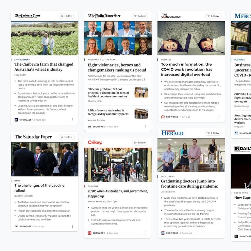Open more options on Canberra Times card
251x251 pixels.
click(73, 120)
